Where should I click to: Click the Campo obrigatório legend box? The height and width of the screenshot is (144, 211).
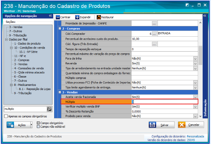(38, 123)
